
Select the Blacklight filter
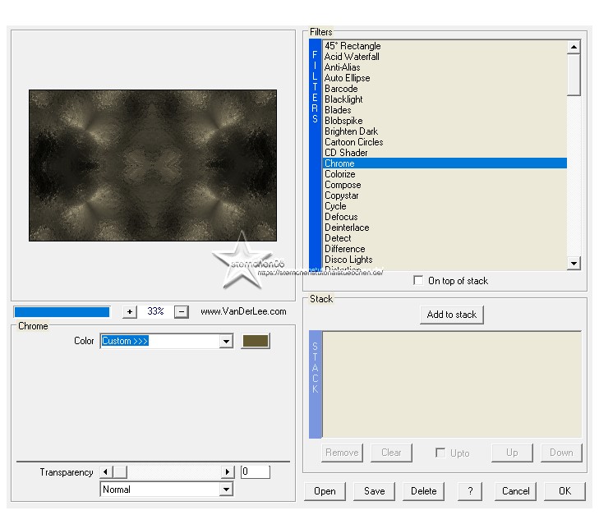pyautogui.click(x=343, y=99)
